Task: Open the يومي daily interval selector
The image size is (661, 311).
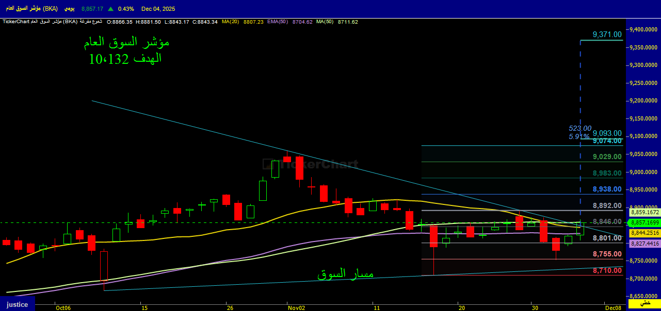Action: tap(69, 9)
